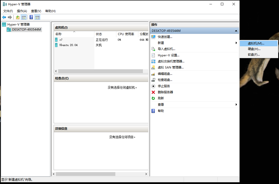Collapse the DESKTOP-493544M actions section arrow
Image resolution: width=279 pixels, height=184 pixels.
(236, 31)
